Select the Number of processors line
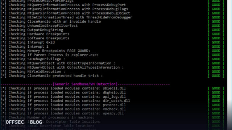Screen dimensions: 232x130 click(x=47, y=117)
